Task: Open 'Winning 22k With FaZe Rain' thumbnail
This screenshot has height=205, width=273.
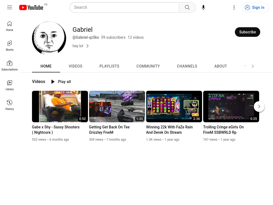Action: (174, 107)
